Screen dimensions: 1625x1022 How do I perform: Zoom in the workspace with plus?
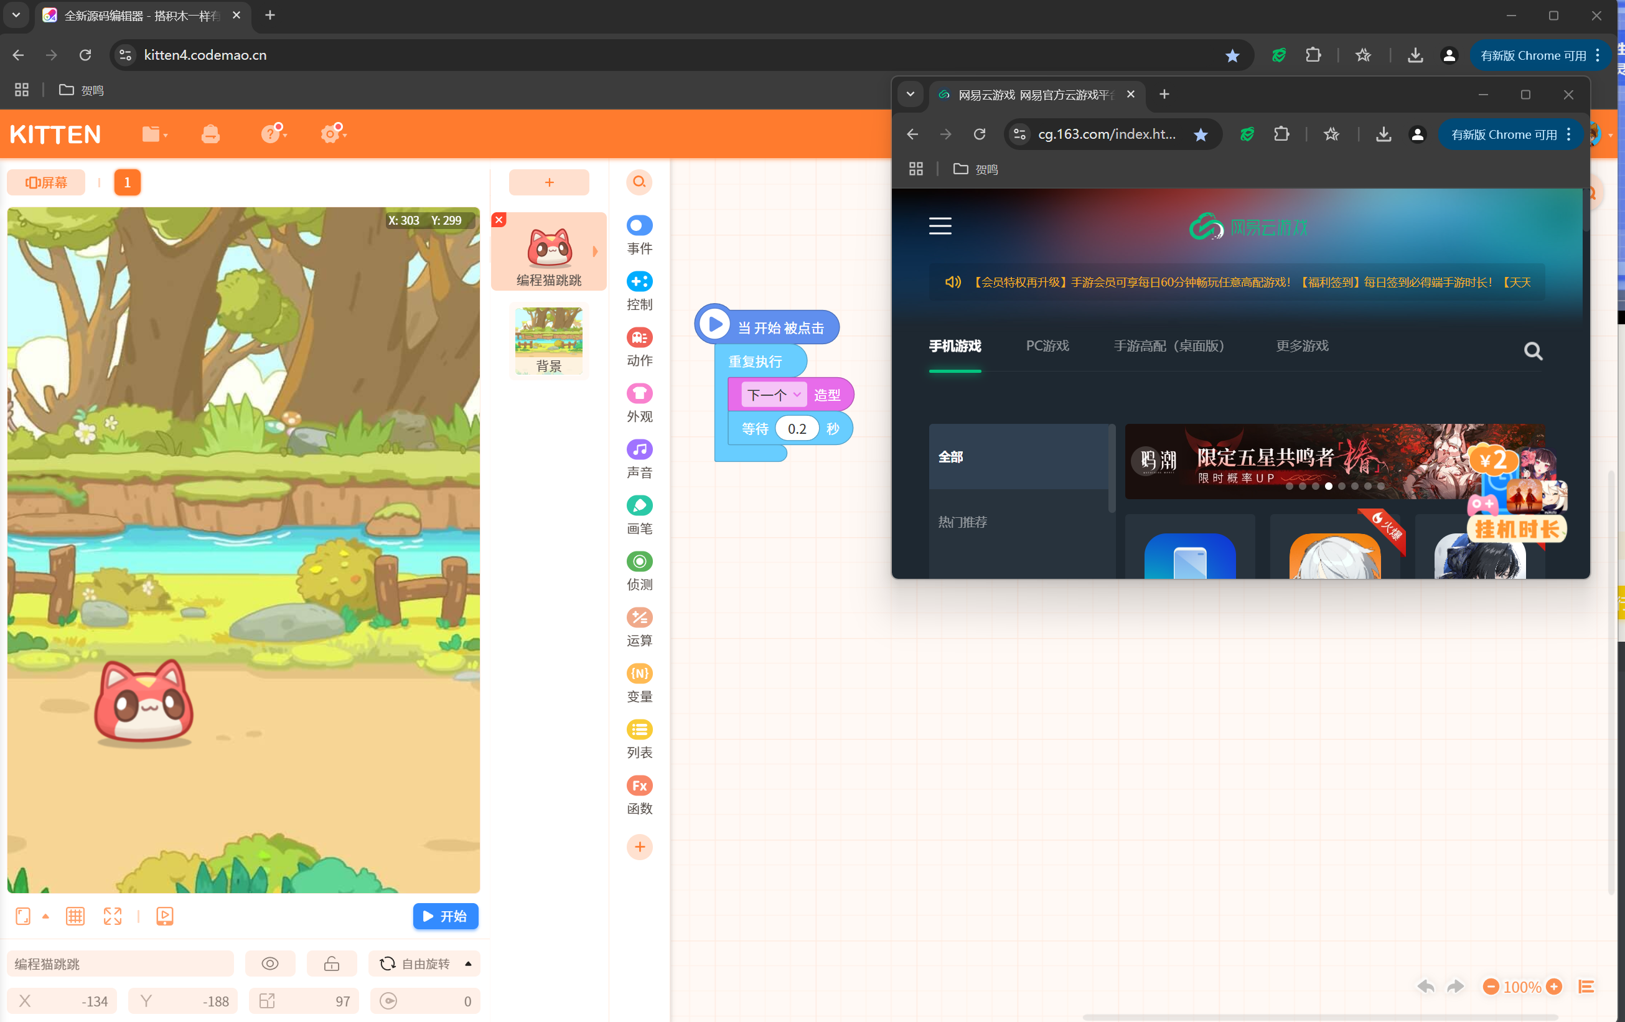[1554, 987]
